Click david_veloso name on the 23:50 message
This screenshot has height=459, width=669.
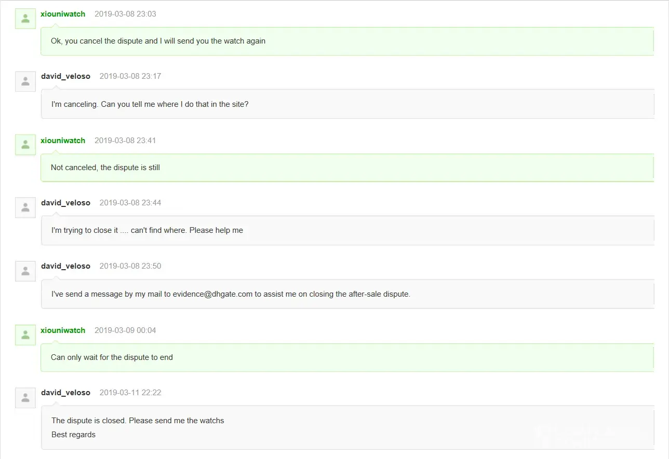coord(65,266)
